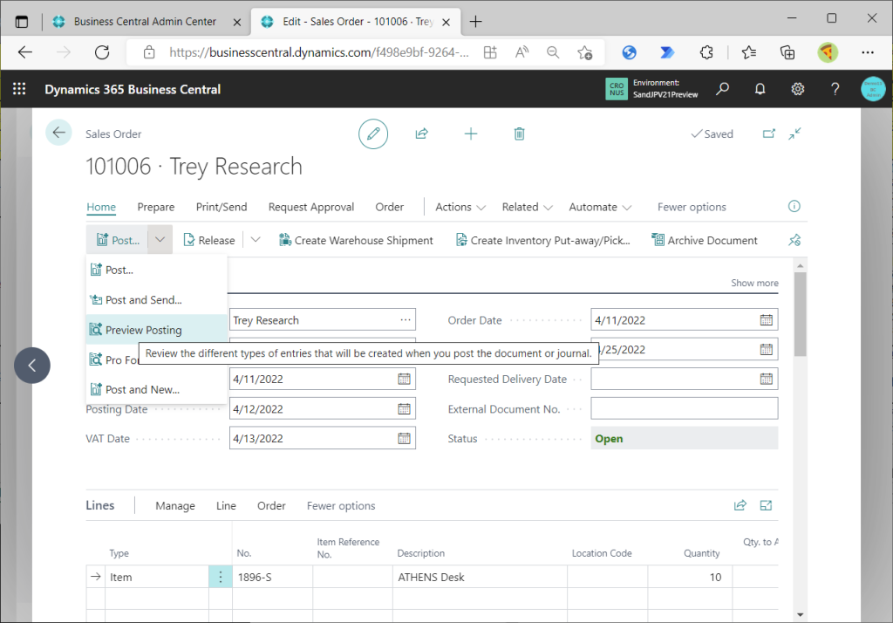Select Preview Posting menu entry

tap(157, 330)
